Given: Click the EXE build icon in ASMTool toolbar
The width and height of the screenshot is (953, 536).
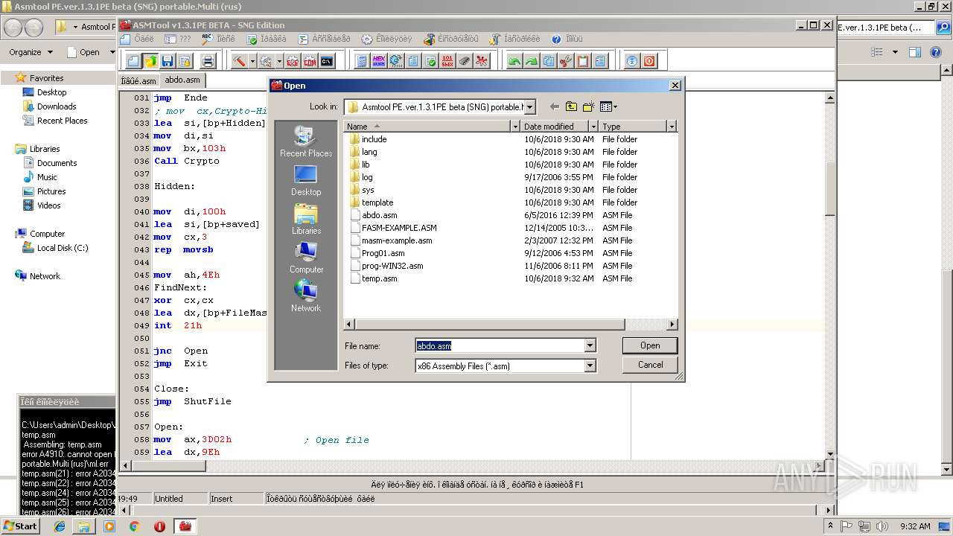Looking at the screenshot, I should pos(292,61).
